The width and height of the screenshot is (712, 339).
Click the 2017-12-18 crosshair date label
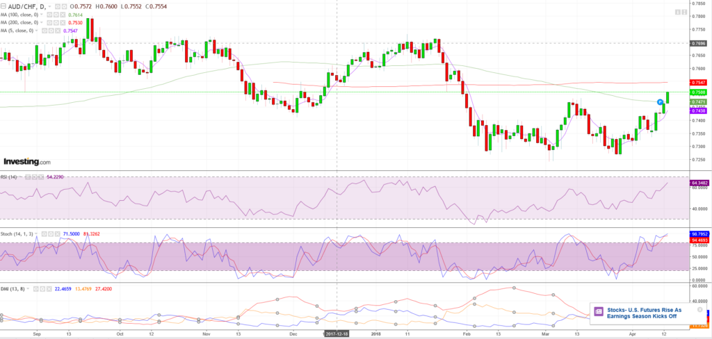[x=337, y=333]
